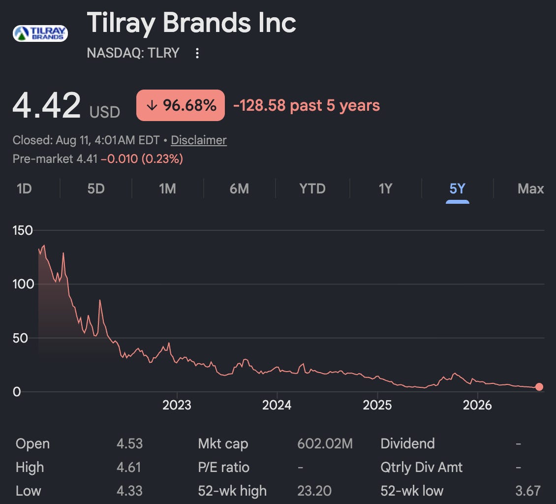Click the down-arrow 96.68% change badge
The image size is (556, 504).
coord(181,105)
